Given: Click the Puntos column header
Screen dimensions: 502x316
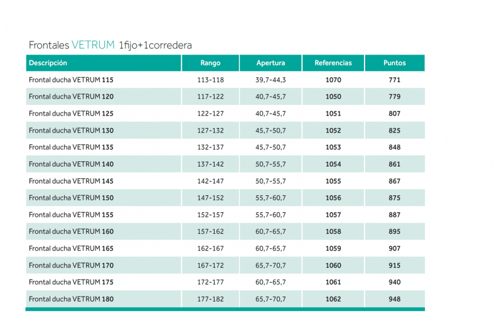Looking at the screenshot, I should click(395, 63).
